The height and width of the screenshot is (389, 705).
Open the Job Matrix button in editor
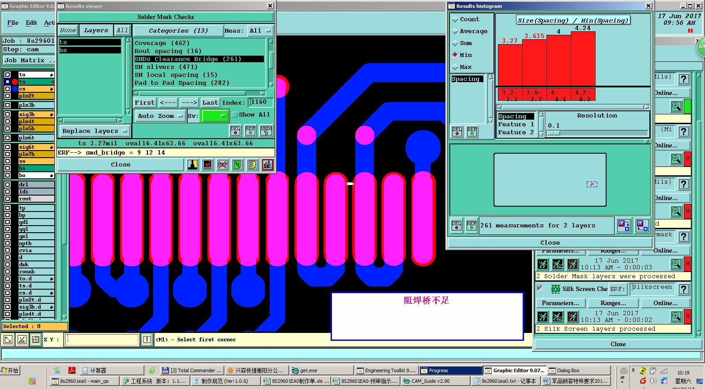29,60
